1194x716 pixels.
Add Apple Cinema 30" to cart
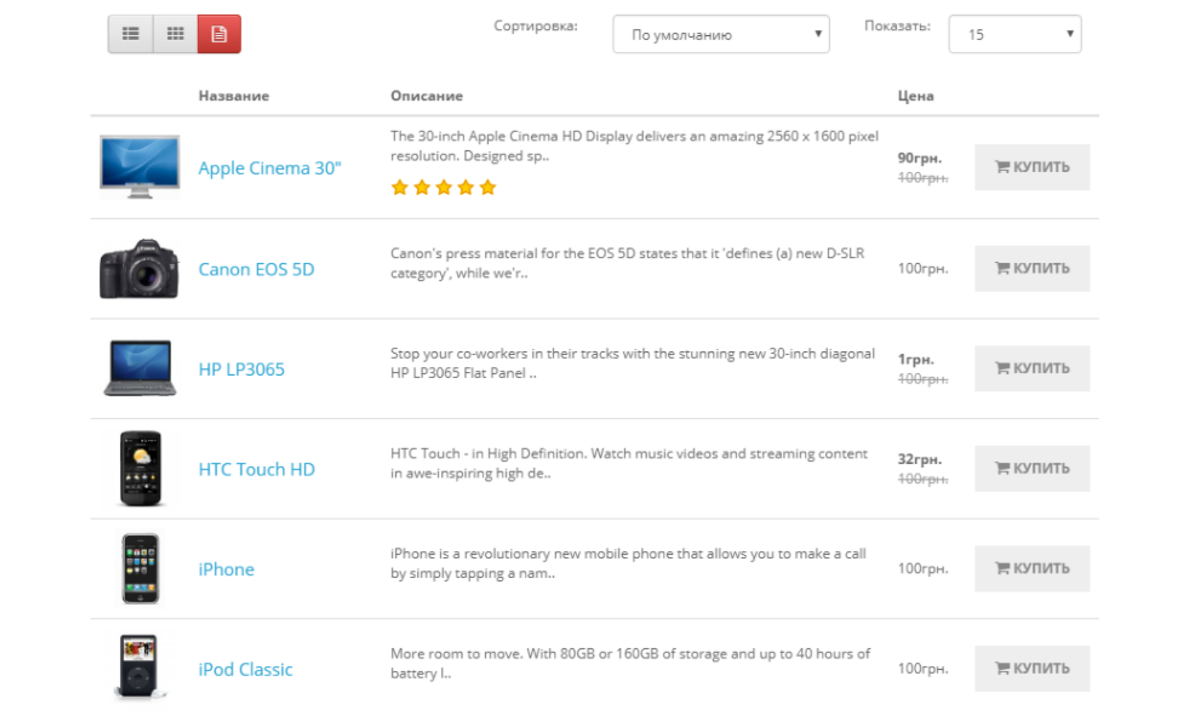point(1032,167)
